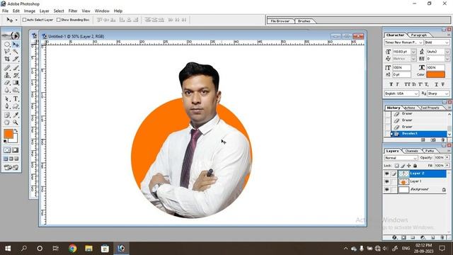
Task: Open the font style Bold dropdown
Action: tap(447, 42)
